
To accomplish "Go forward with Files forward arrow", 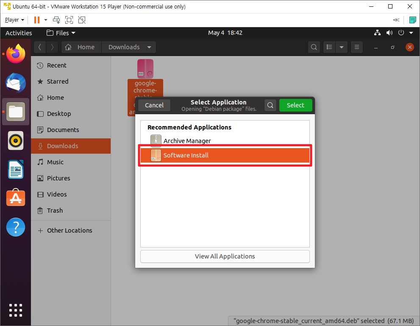I will point(52,47).
